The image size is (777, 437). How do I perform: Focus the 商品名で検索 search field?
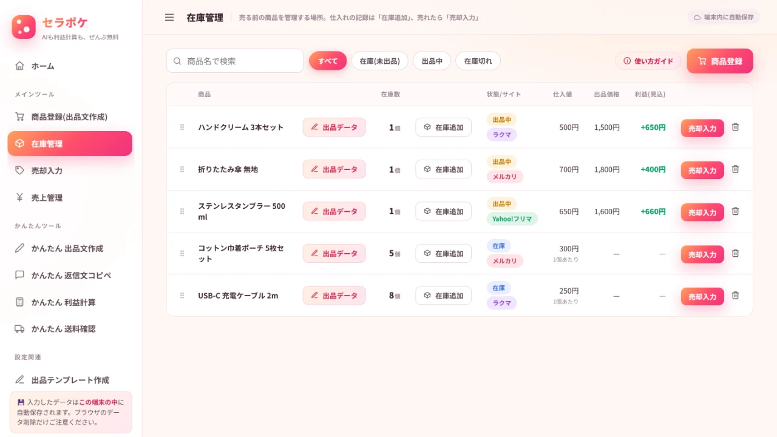[235, 61]
